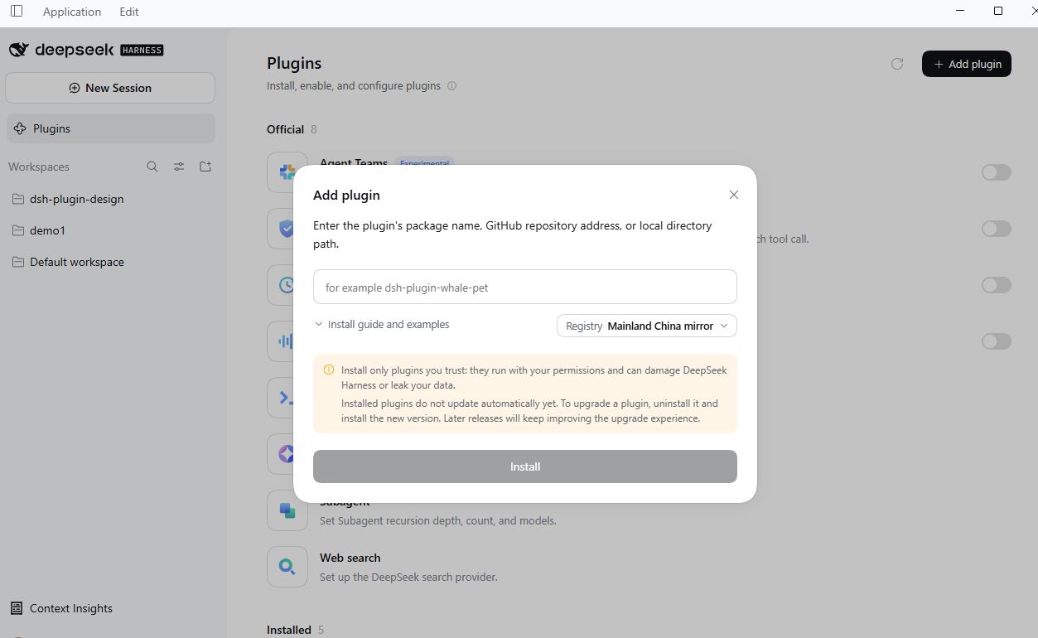Open workspace filter settings icon
The width and height of the screenshot is (1038, 638).
(179, 167)
